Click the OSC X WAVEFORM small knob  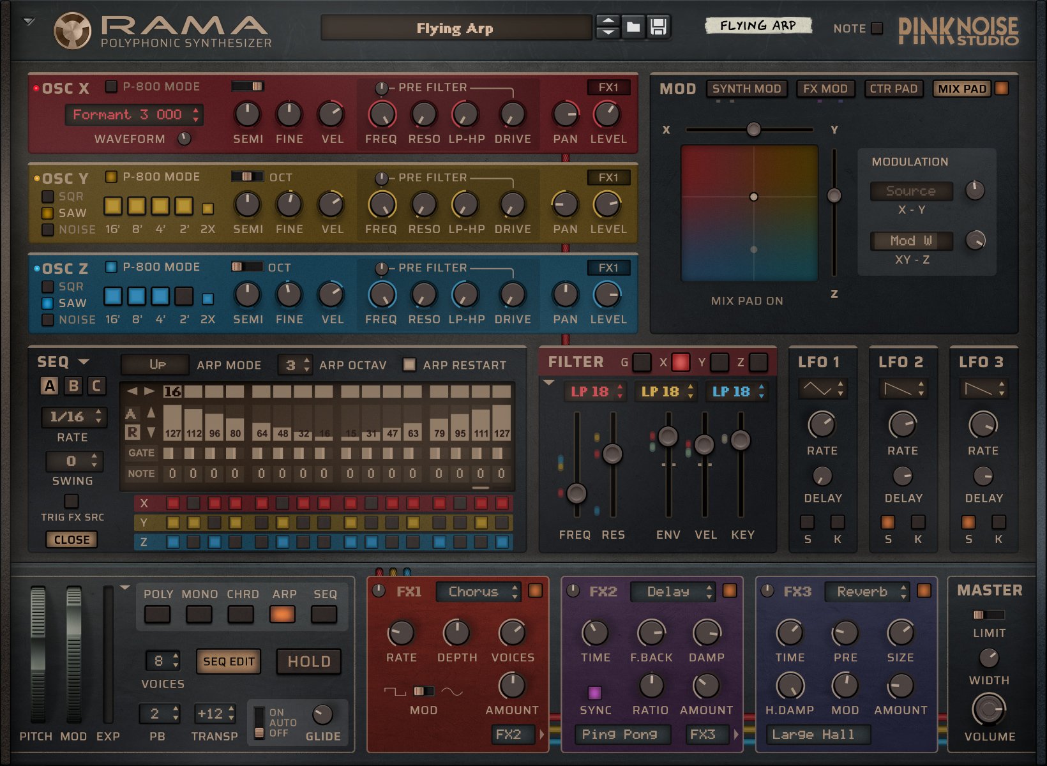pyautogui.click(x=185, y=139)
